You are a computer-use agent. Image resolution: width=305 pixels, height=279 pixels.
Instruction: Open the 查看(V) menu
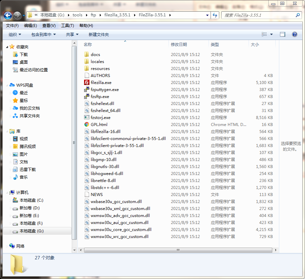pyautogui.click(x=49, y=26)
